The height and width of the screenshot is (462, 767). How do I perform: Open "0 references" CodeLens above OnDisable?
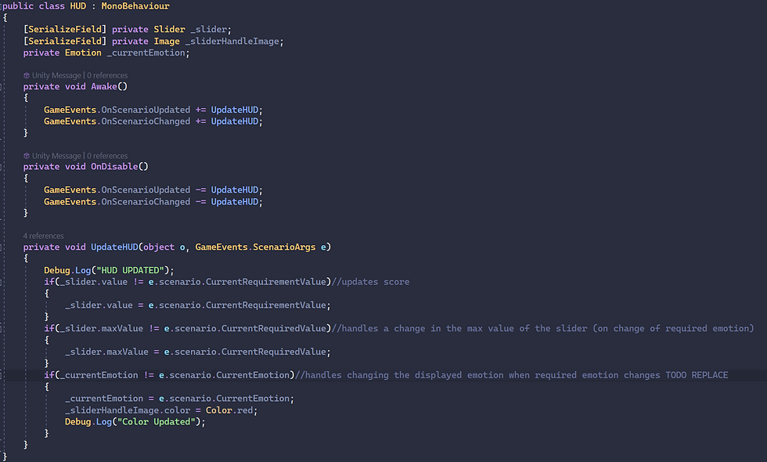[x=107, y=156]
